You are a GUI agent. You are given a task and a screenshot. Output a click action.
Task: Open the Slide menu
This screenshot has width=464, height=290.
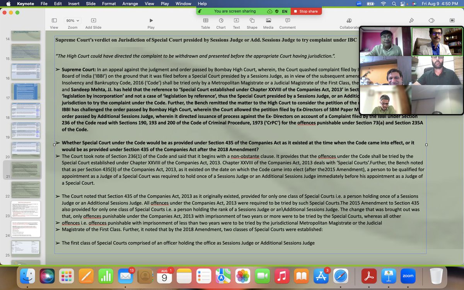coord(91,3)
